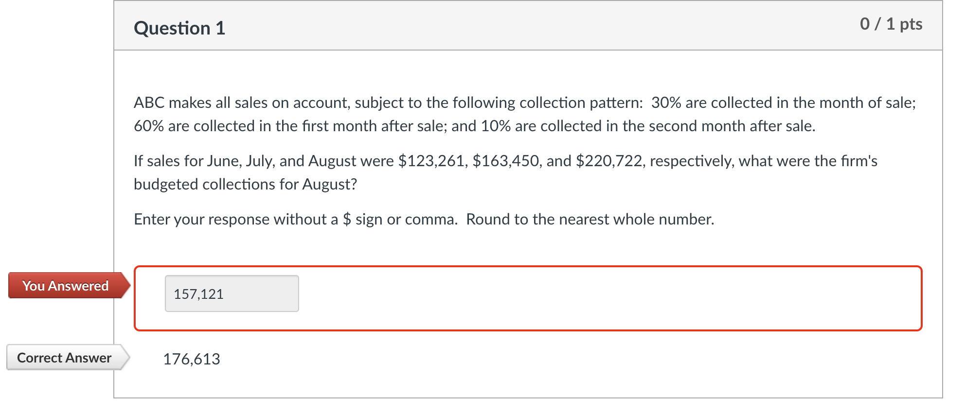Select the June sales value $123,261
The height and width of the screenshot is (414, 965).
click(x=431, y=161)
